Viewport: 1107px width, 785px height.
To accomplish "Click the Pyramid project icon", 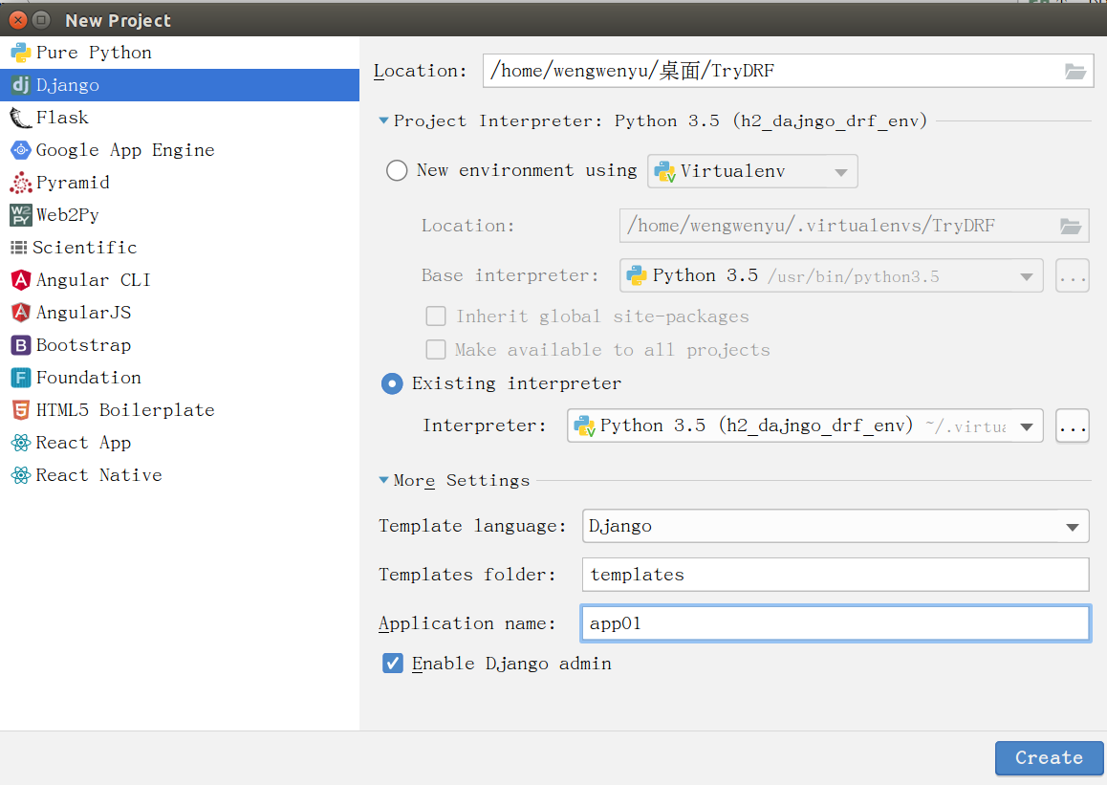I will click(x=20, y=182).
